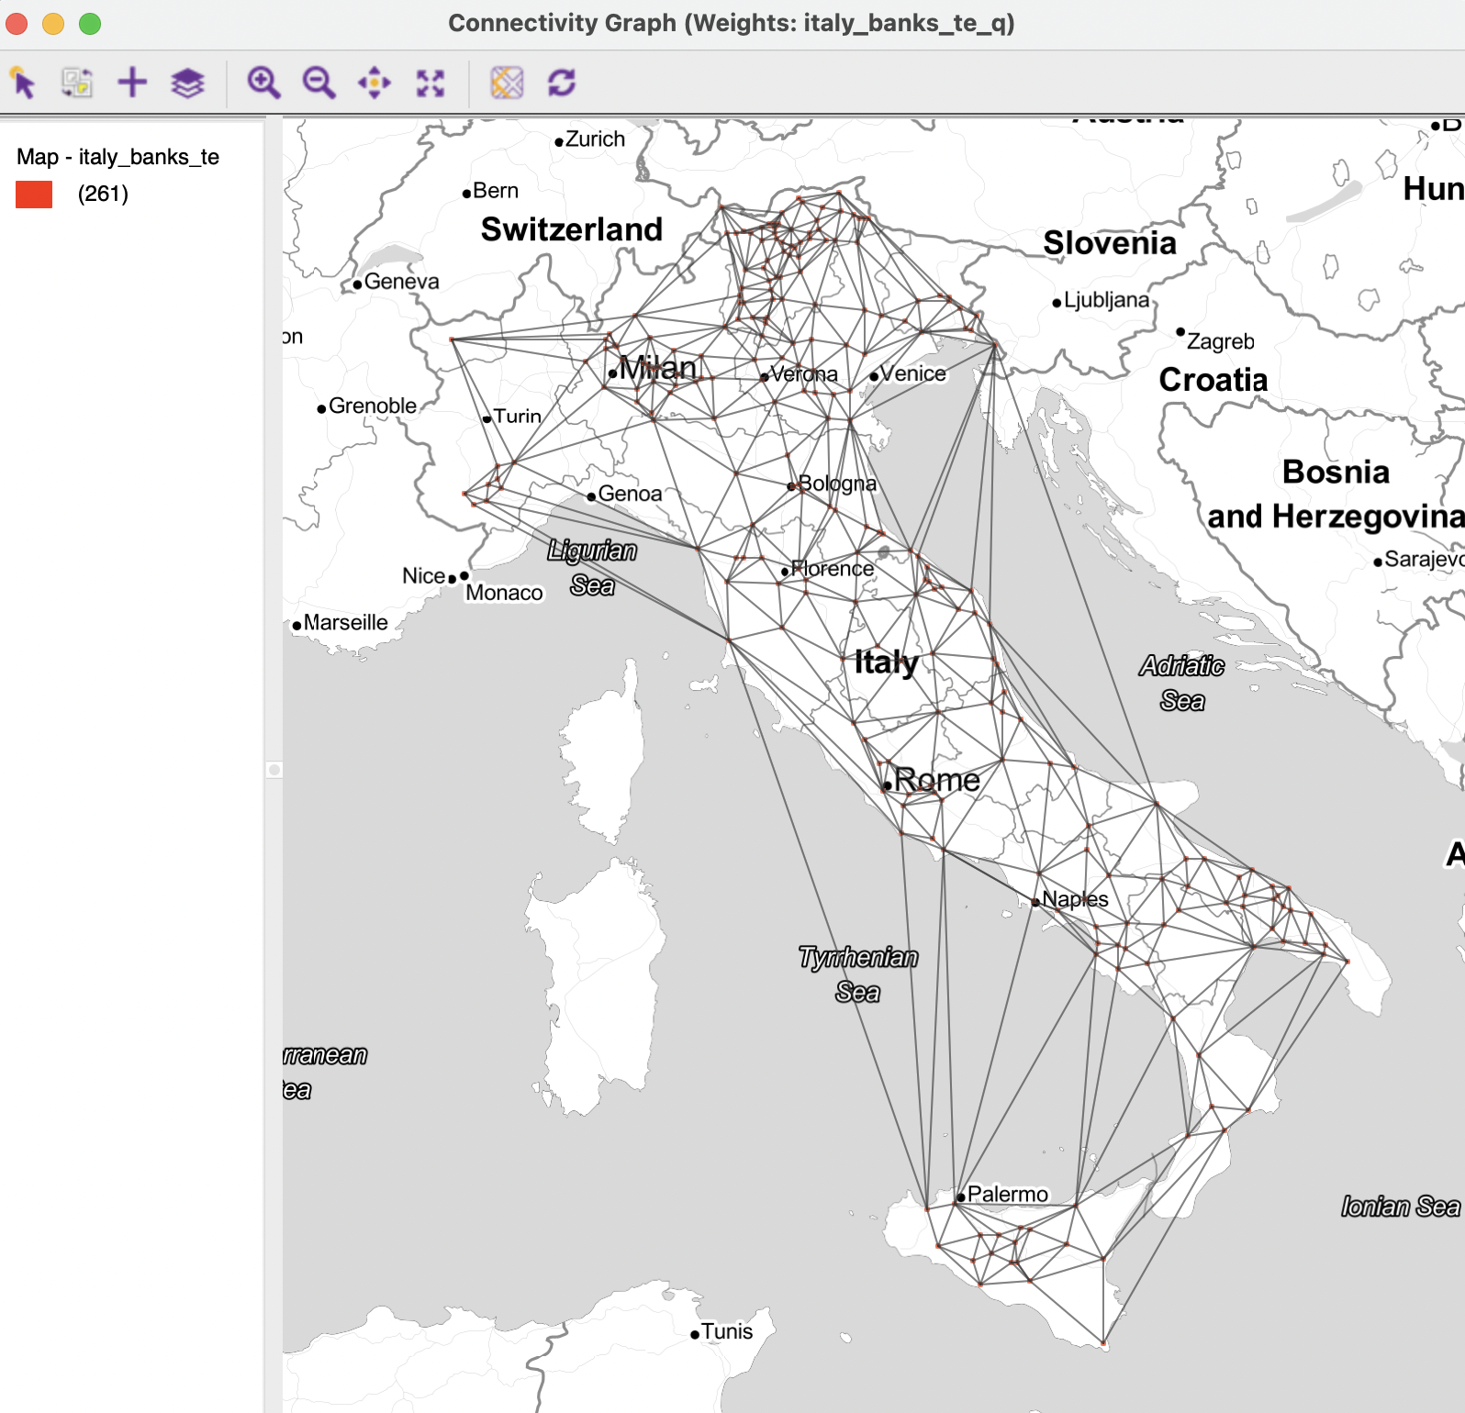The height and width of the screenshot is (1413, 1465).
Task: Click the Map - italy_banks_te legend title
Action: pos(117,157)
